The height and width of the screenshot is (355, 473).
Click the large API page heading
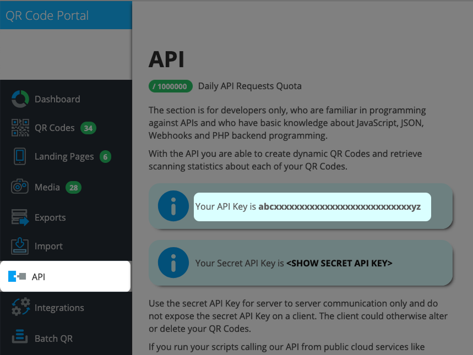(166, 59)
